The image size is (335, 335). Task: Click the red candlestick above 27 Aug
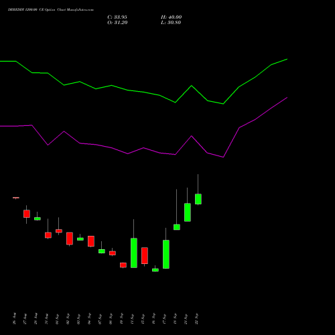click(27, 214)
